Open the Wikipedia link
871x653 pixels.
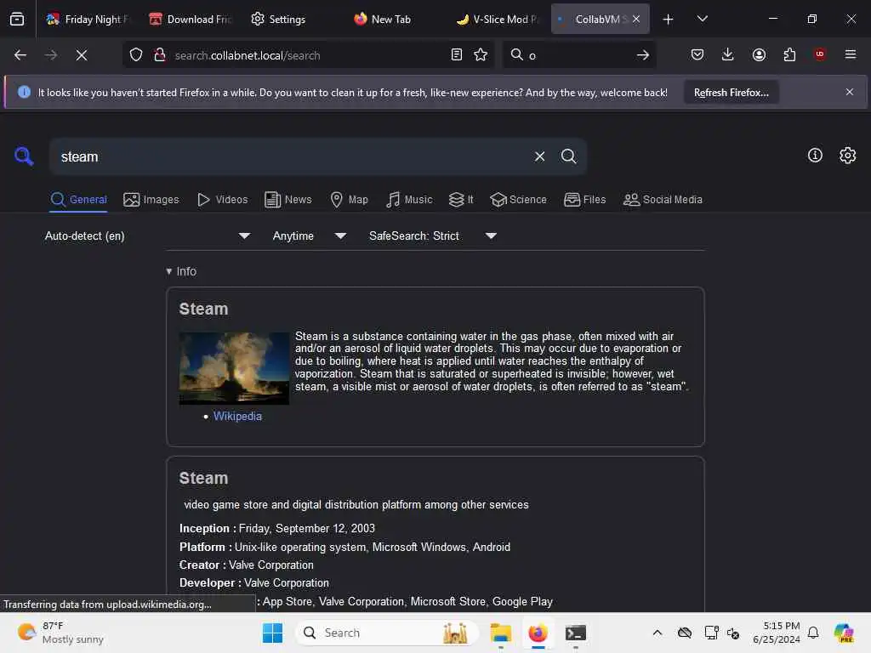pos(237,417)
